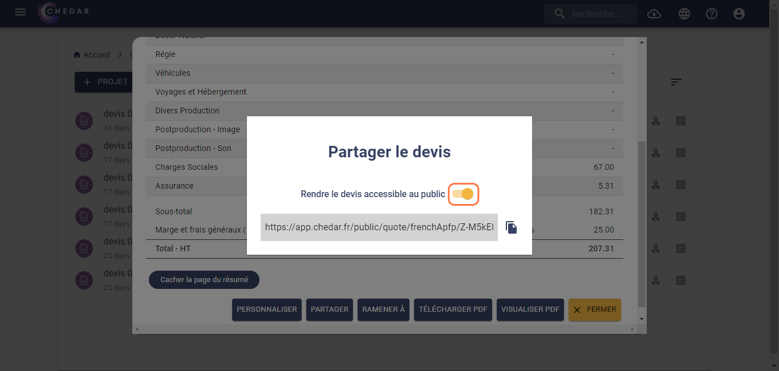Viewport: 779px width, 371px height.
Task: Open the user account icon
Action: [x=739, y=14]
